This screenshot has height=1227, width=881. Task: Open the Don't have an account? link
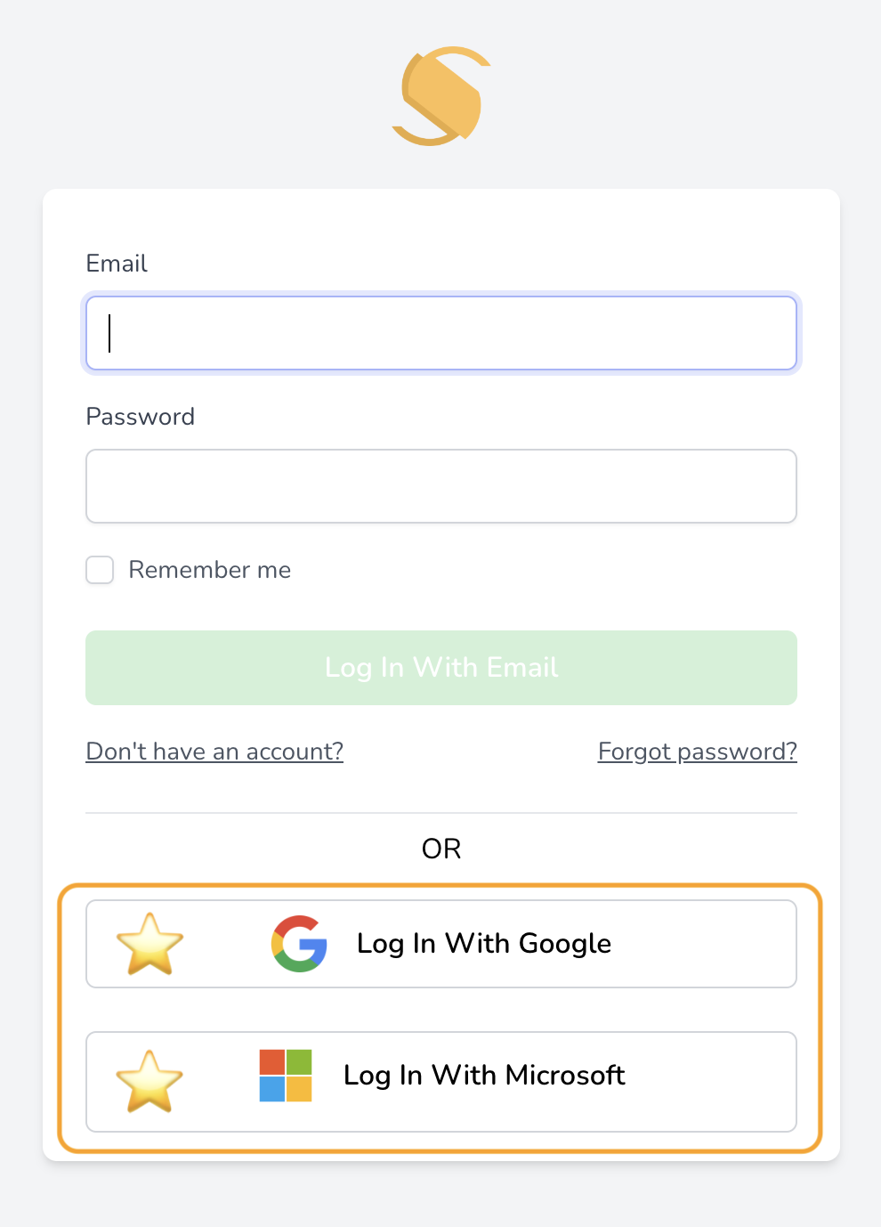pos(214,752)
